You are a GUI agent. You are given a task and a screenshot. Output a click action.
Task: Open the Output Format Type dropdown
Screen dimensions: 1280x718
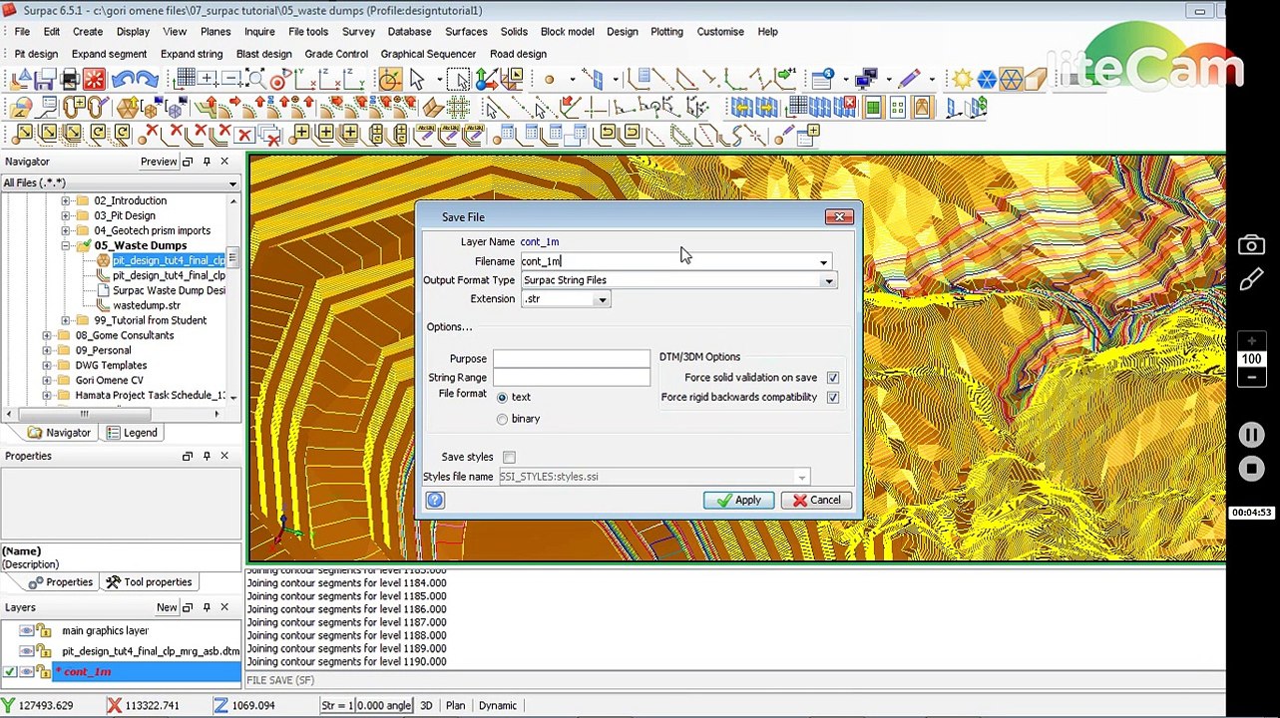point(828,281)
